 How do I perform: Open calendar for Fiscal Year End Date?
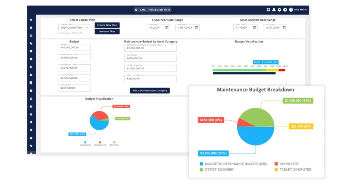(196, 28)
